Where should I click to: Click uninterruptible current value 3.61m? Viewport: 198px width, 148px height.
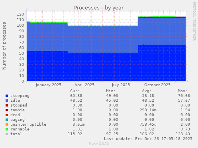pyautogui.click(x=78, y=124)
